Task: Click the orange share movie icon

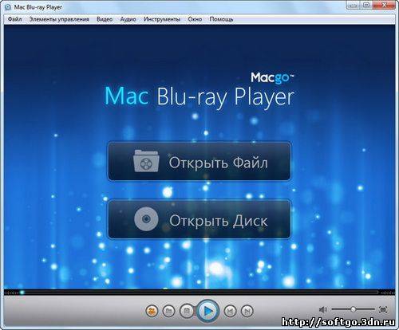Action: [x=152, y=311]
